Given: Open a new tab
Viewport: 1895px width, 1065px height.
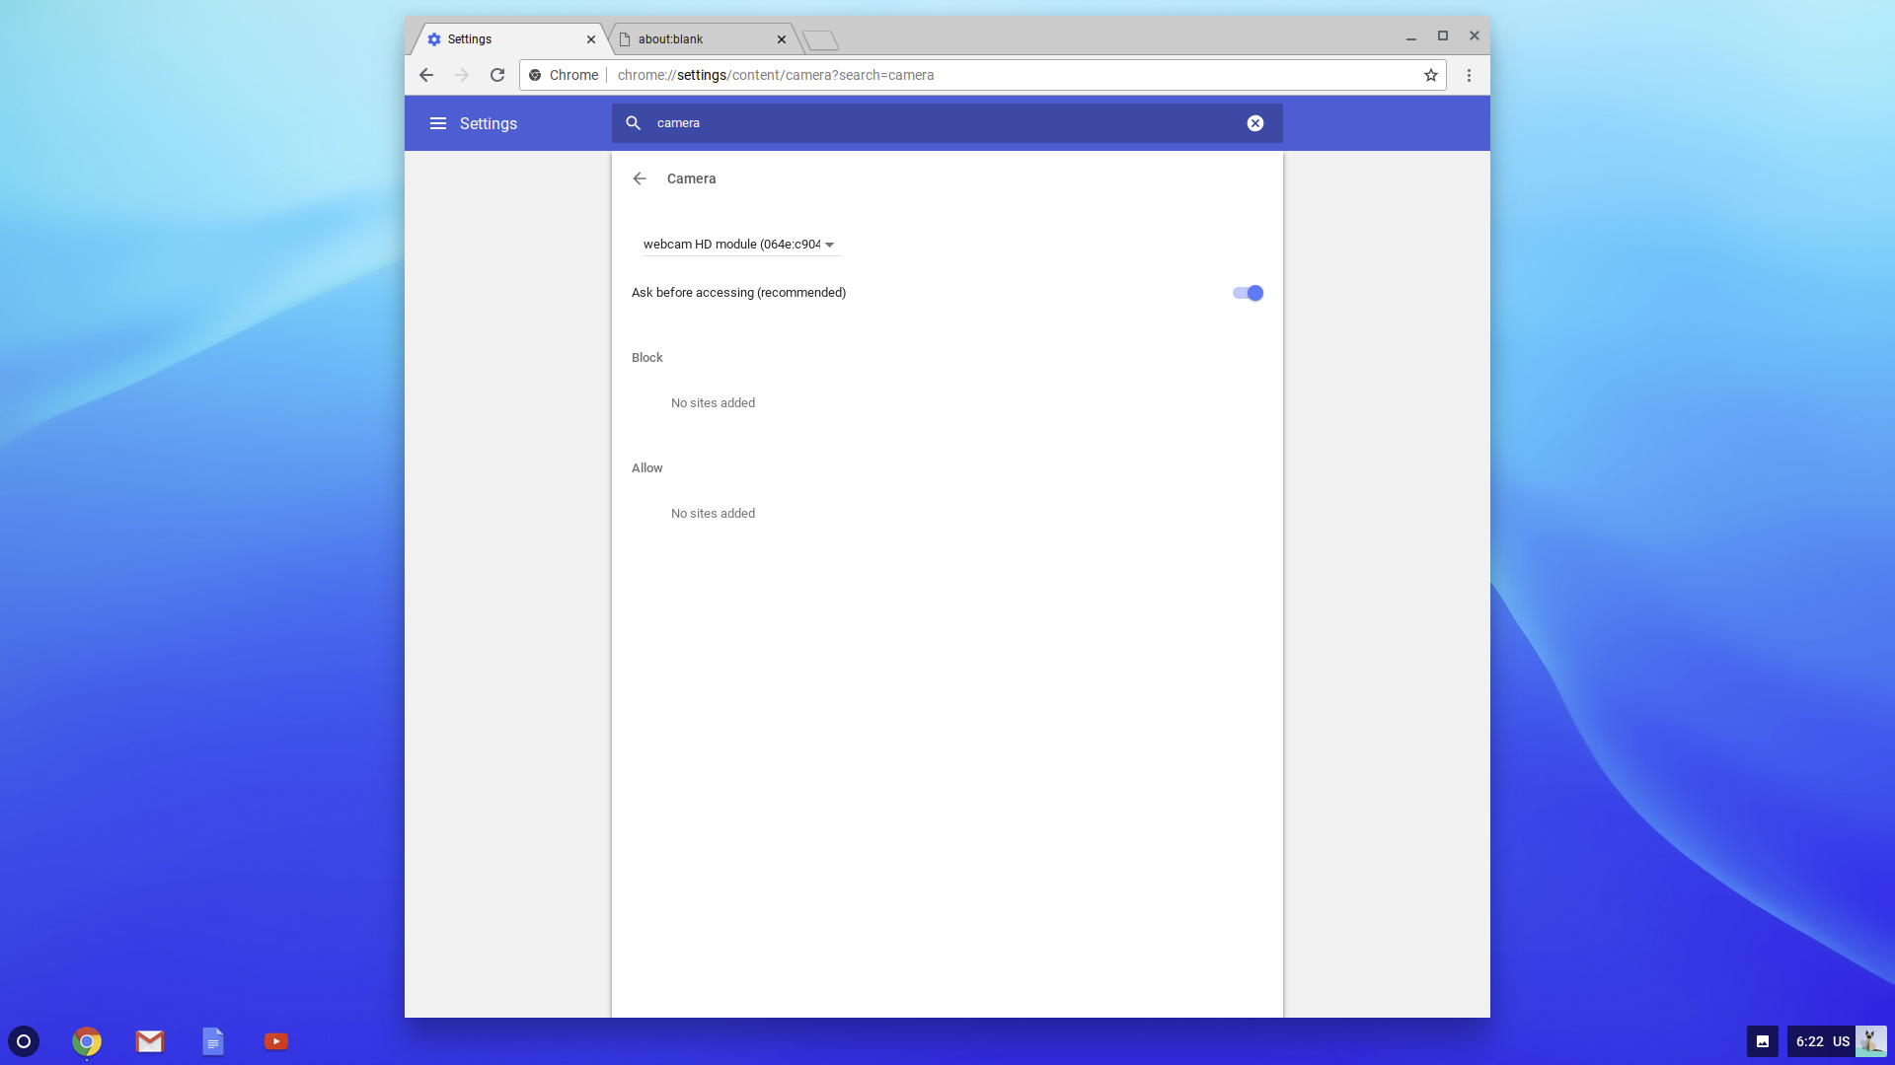Looking at the screenshot, I should [820, 40].
